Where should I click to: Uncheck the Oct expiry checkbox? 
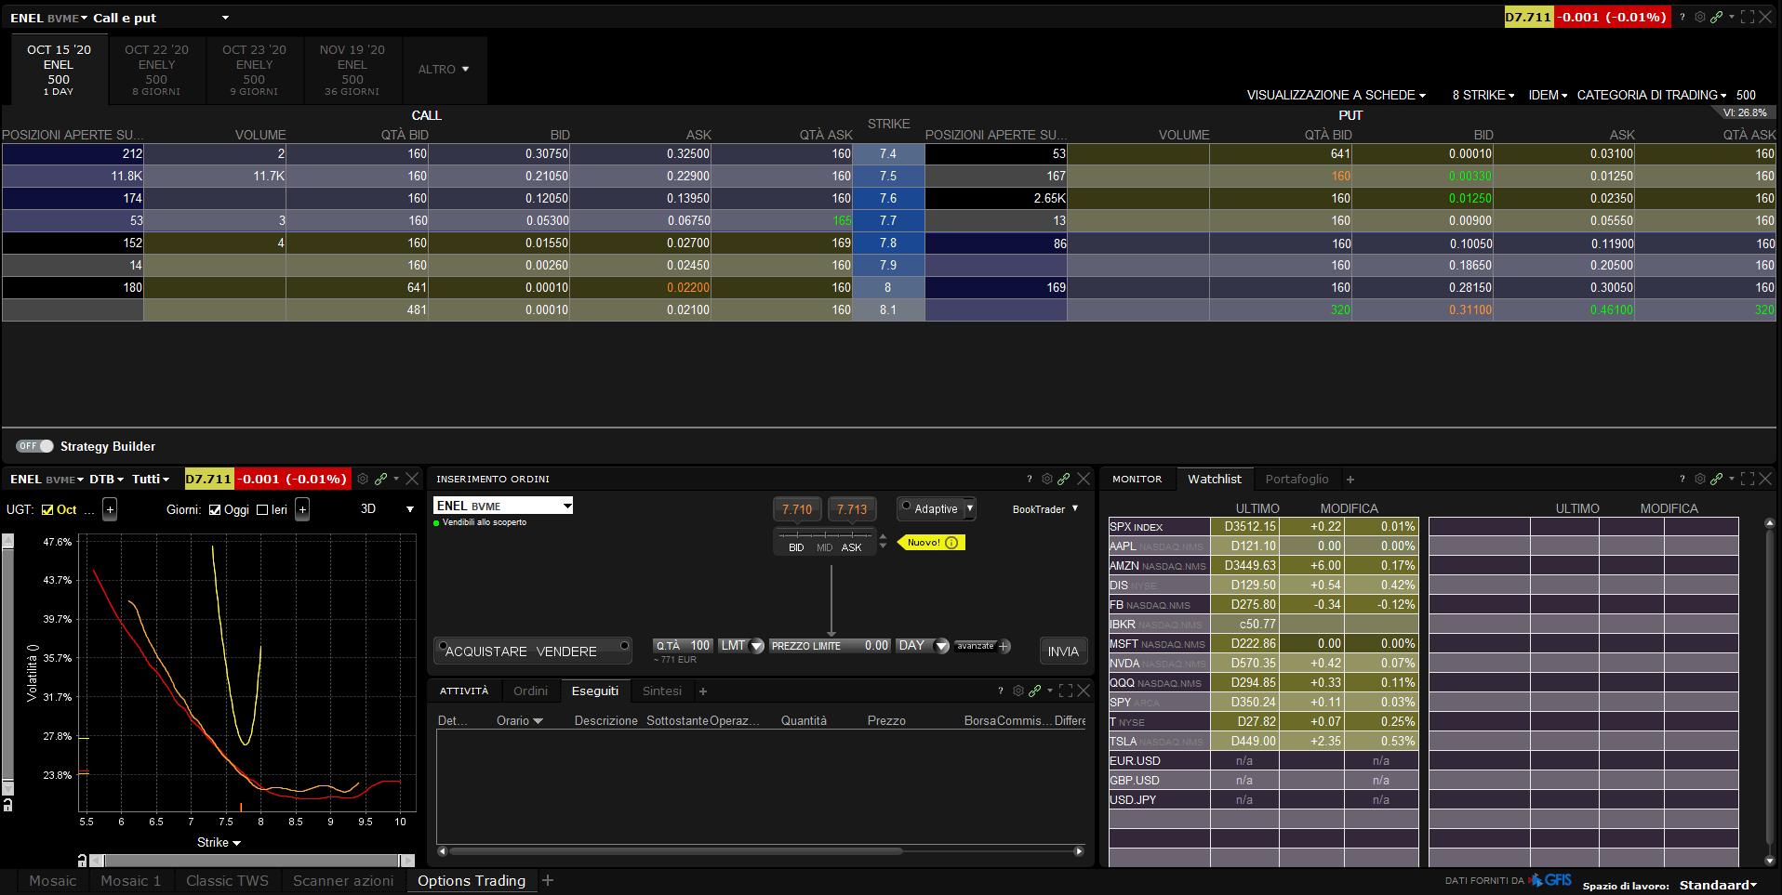(x=47, y=509)
